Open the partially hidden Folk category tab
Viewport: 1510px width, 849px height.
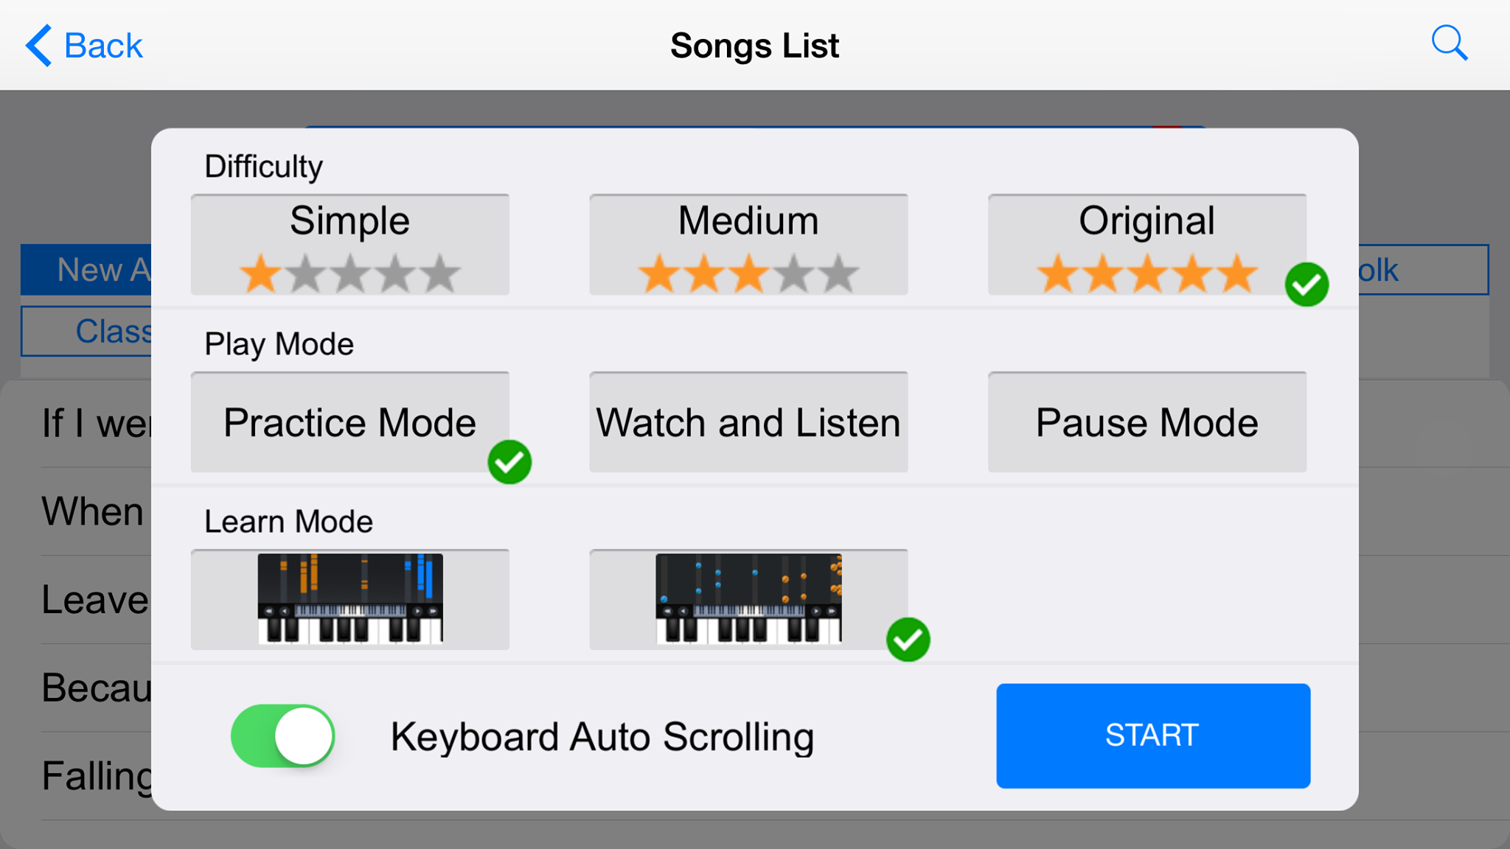(1423, 270)
